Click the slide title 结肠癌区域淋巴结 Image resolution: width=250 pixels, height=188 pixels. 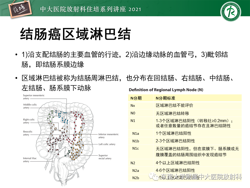point(76,34)
